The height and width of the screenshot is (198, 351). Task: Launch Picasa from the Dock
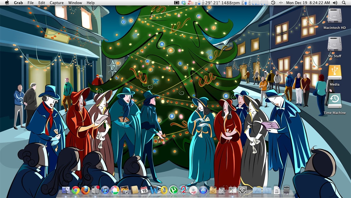click(x=115, y=190)
